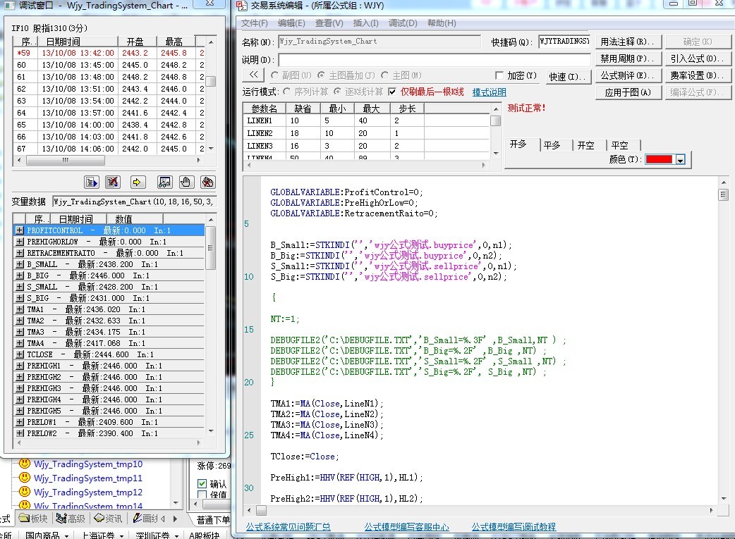Click the stop debugging icon with red X
This screenshot has height=539, width=735.
pos(112,182)
